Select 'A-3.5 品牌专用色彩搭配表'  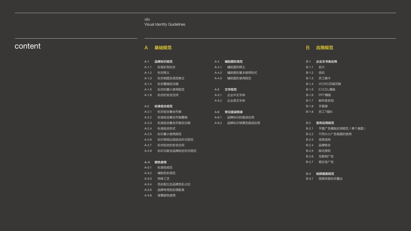(164, 190)
